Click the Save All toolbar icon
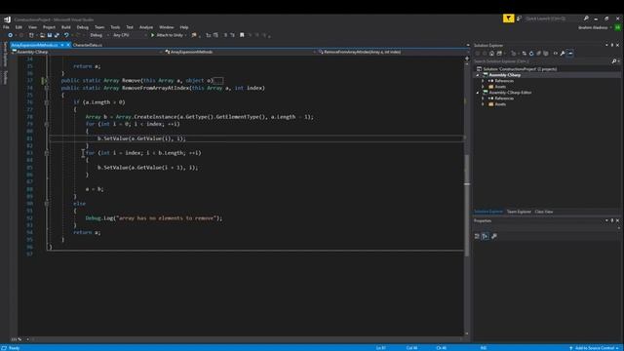Viewport: 624px width, 351px height. click(x=57, y=35)
